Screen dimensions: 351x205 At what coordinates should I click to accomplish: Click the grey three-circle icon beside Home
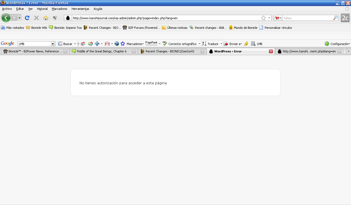(x=55, y=18)
